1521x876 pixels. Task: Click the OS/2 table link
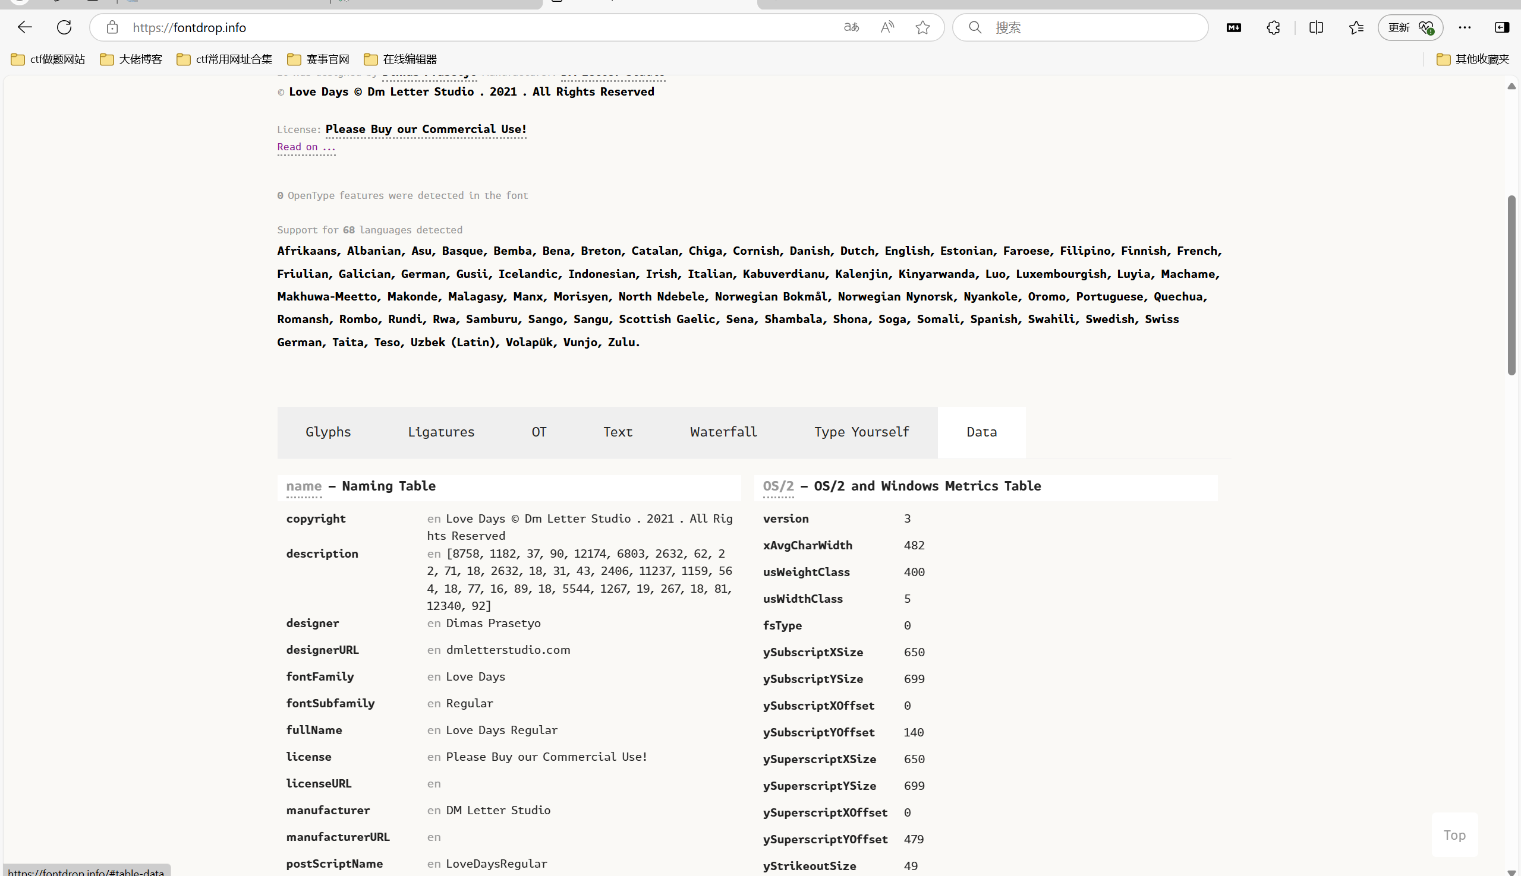pyautogui.click(x=778, y=486)
